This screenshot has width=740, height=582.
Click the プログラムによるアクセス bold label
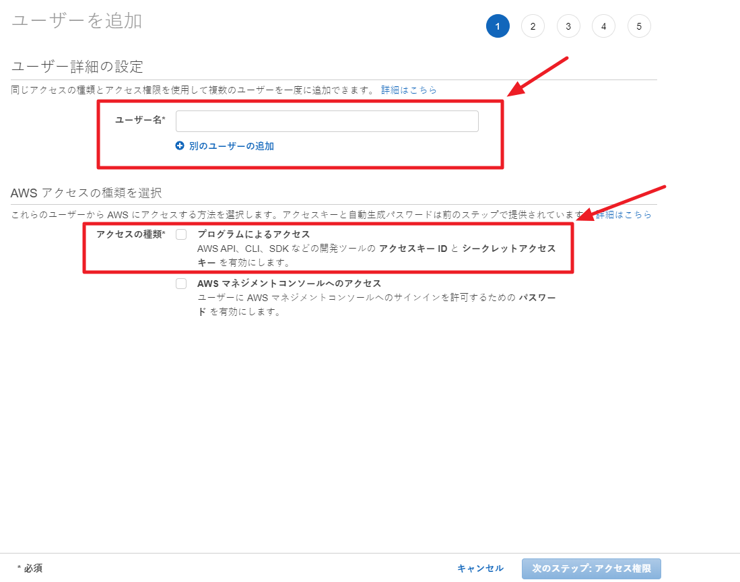253,234
